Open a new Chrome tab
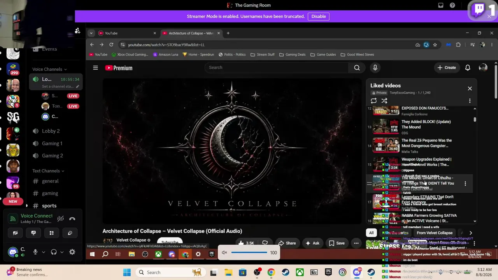 tap(228, 33)
